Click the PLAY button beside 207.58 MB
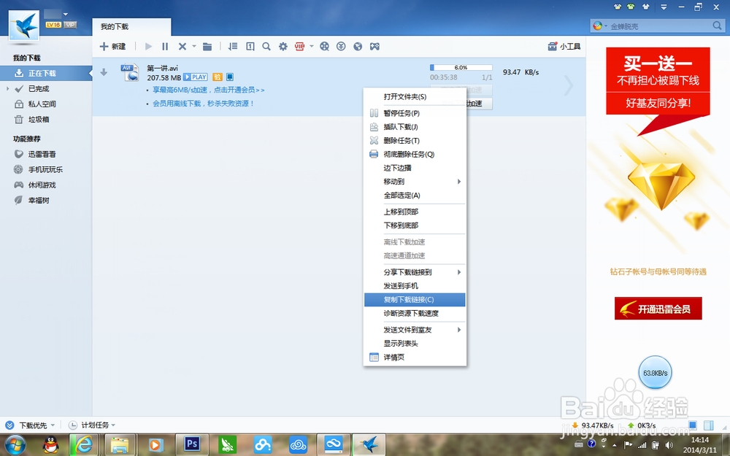730x456 pixels. (x=196, y=77)
